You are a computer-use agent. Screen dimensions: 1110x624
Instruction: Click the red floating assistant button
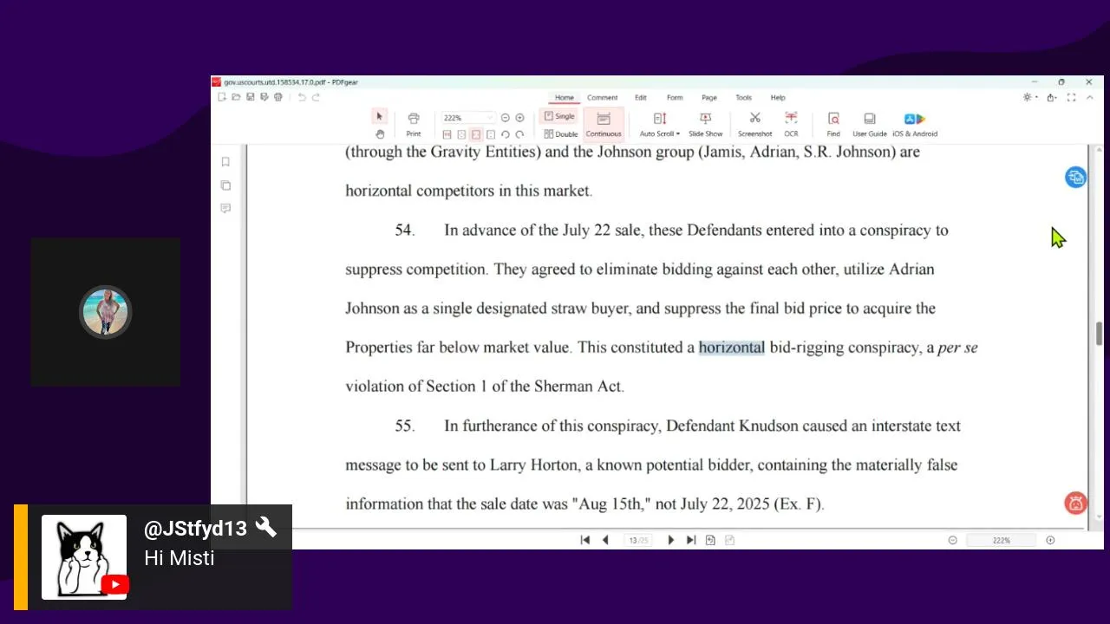point(1075,503)
